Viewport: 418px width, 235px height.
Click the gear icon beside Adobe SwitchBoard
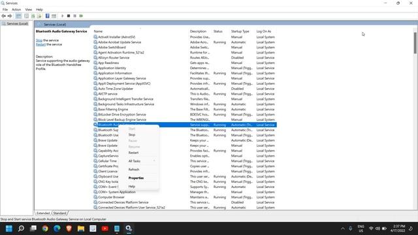coord(95,47)
